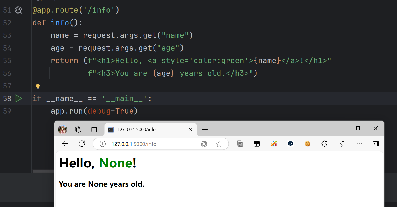Click the cookie extension icon
The image size is (397, 207).
307,144
